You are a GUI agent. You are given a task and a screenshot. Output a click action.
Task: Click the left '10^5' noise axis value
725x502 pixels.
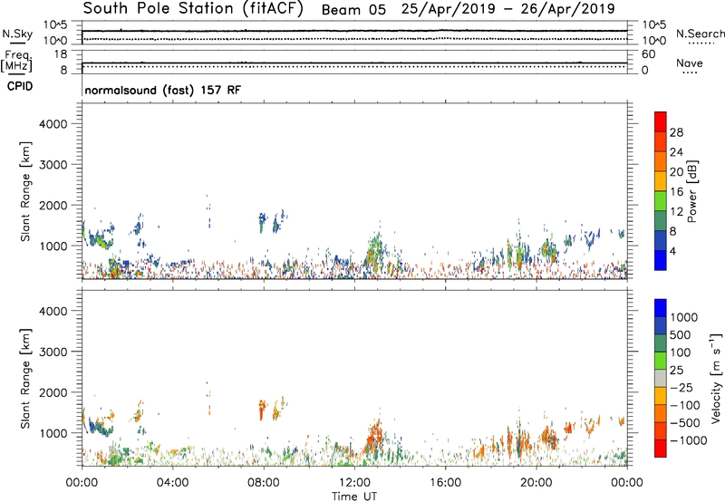coord(55,25)
